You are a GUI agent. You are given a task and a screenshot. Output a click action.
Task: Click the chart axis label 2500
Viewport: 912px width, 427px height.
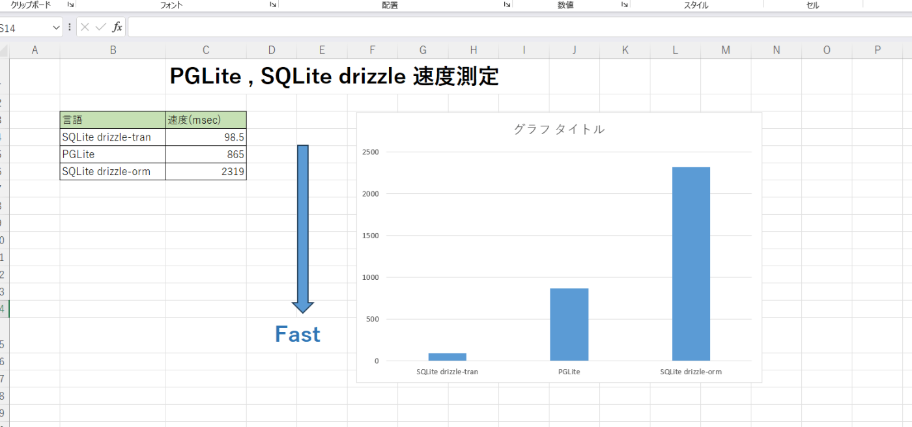click(x=371, y=152)
